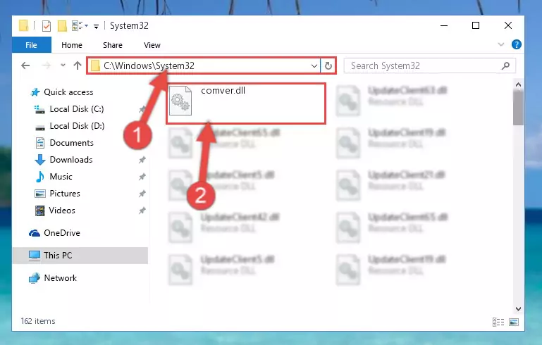
Task: Click the Properties checkmark icon in title bar
Action: (47, 26)
